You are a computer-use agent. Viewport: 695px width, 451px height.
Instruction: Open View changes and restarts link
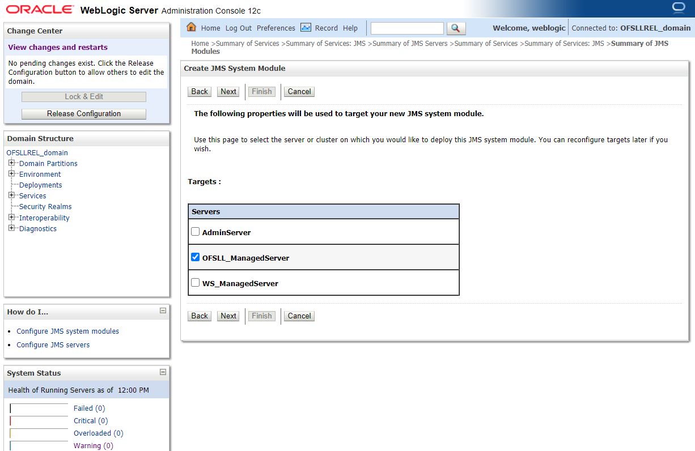[58, 47]
